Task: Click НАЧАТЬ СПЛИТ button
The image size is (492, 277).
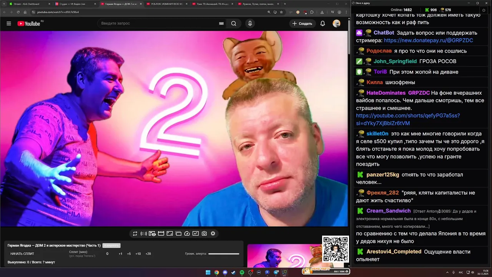Action: (22, 254)
